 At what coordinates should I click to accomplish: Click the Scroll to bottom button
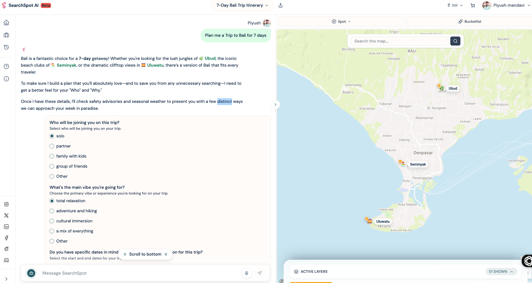tap(145, 254)
